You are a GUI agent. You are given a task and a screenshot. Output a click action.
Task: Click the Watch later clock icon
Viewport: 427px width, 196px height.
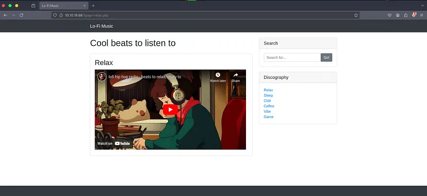click(218, 75)
